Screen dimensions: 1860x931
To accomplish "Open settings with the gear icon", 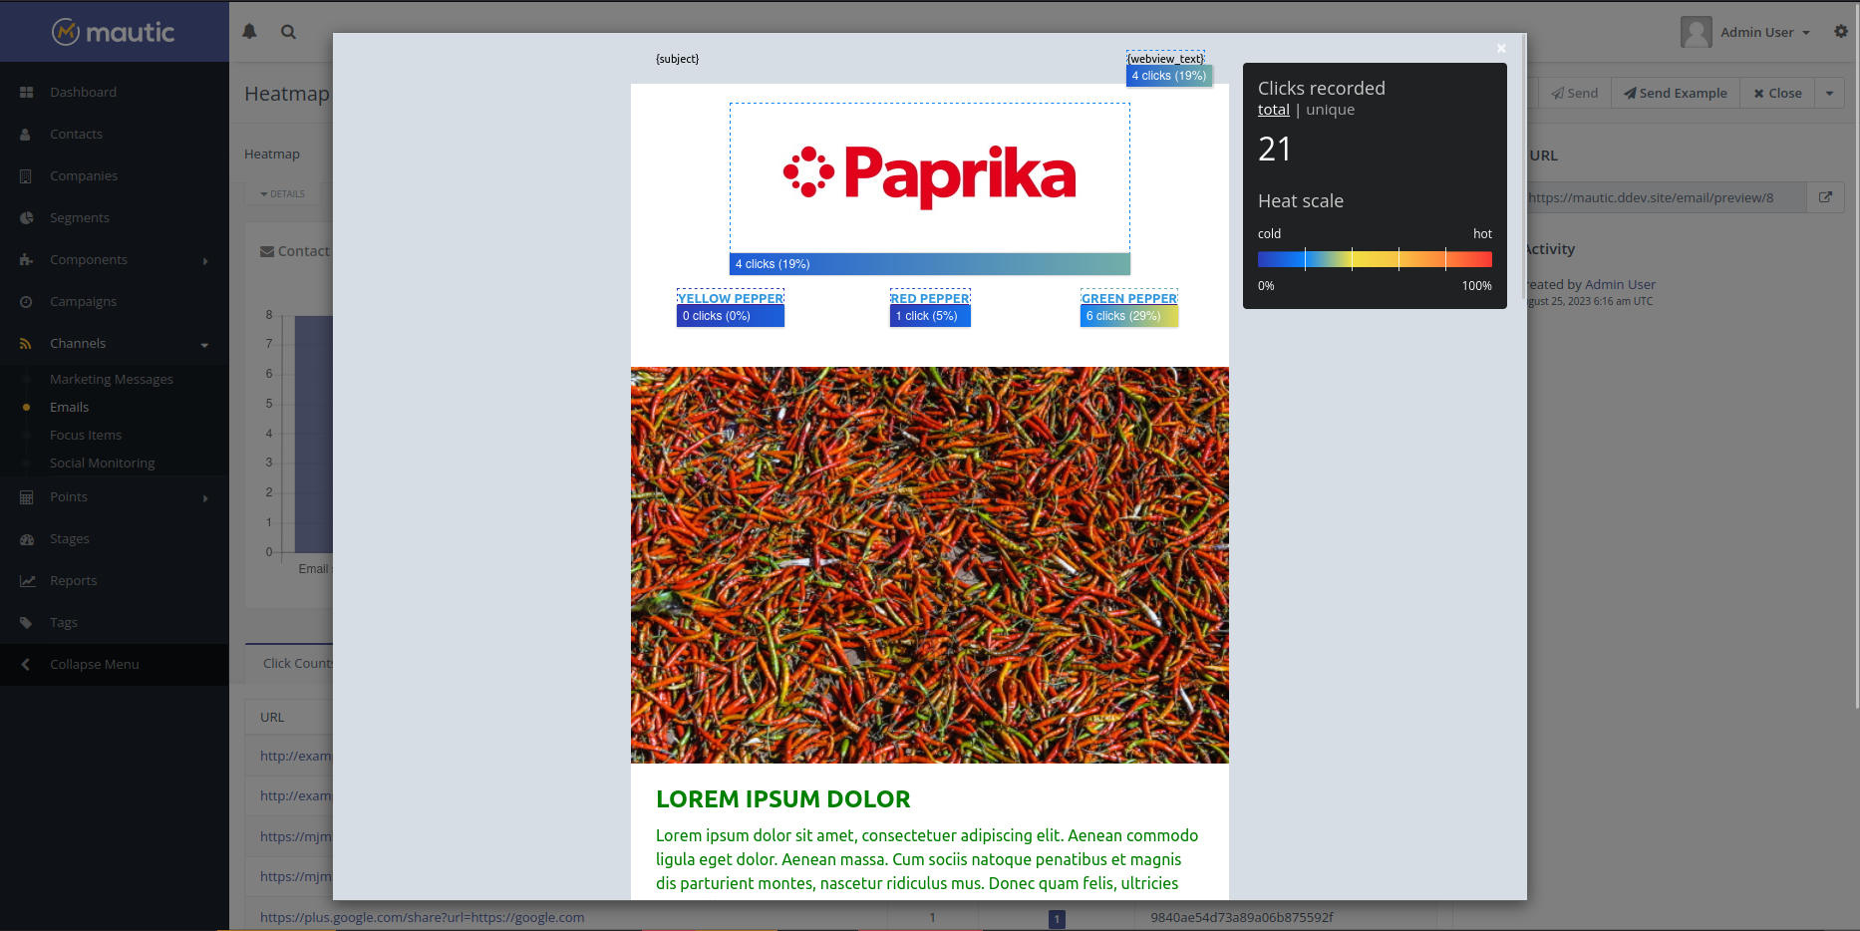I will pyautogui.click(x=1840, y=31).
